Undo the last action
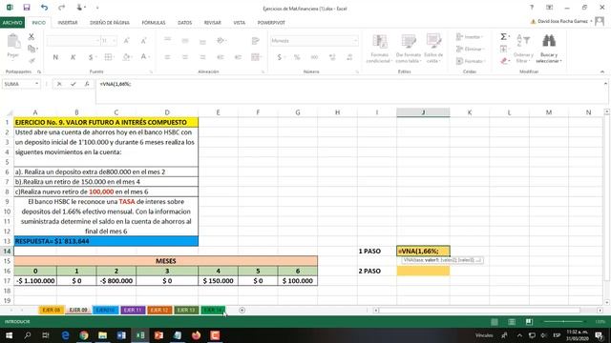This screenshot has height=343, width=611. pos(44,8)
